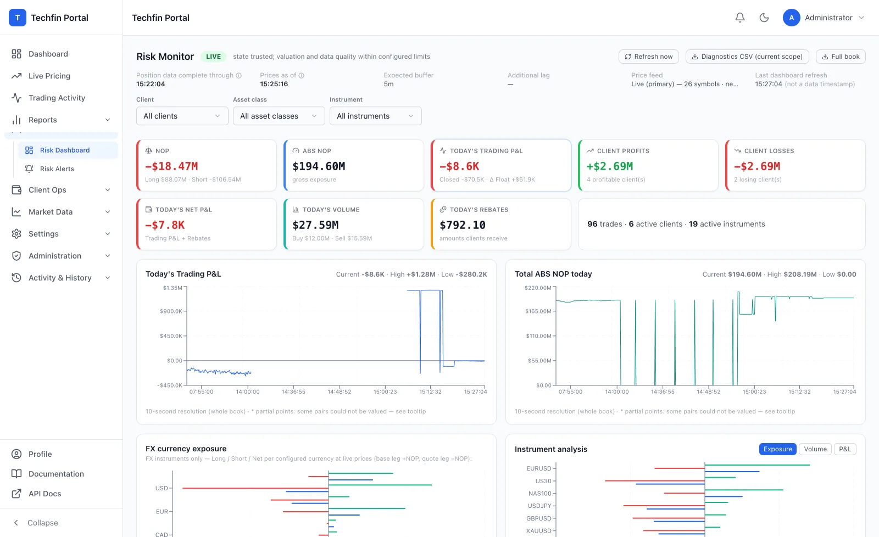This screenshot has height=537, width=879.
Task: Click the Client Profits card
Action: [648, 165]
